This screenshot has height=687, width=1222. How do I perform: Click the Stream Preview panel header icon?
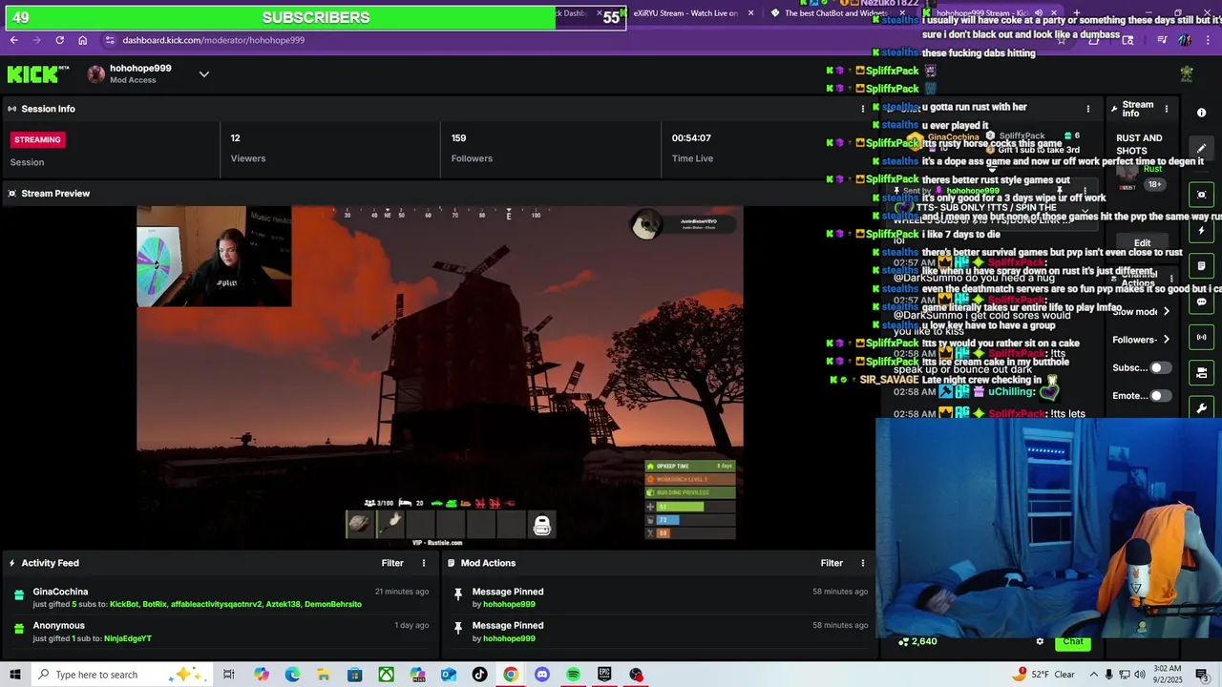12,194
